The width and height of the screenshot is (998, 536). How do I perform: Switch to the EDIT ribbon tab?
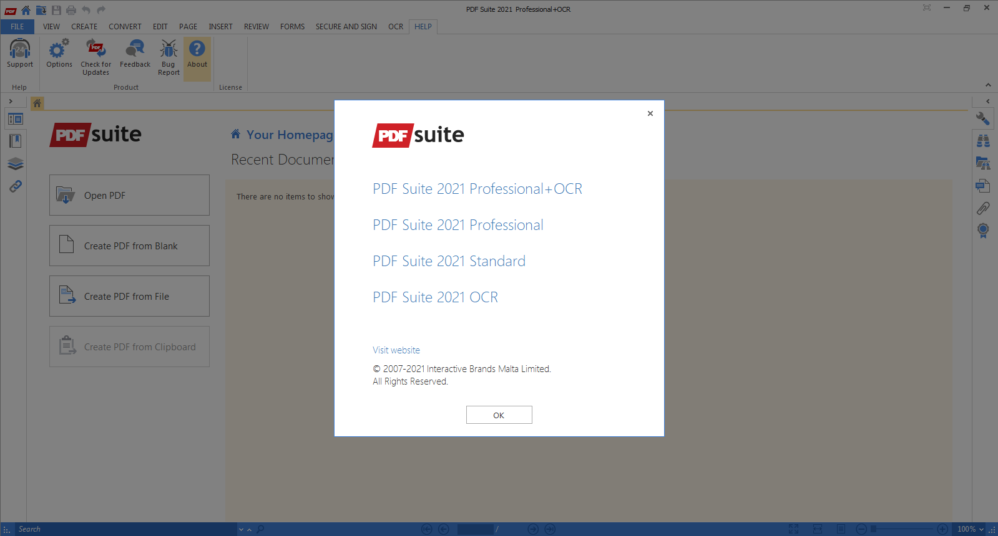click(160, 27)
